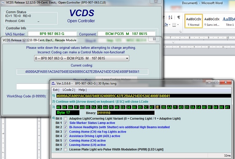Viewport: 235px width, 159px height.
Task: Click the shading paint bucket icon in Word
Action: point(166,24)
